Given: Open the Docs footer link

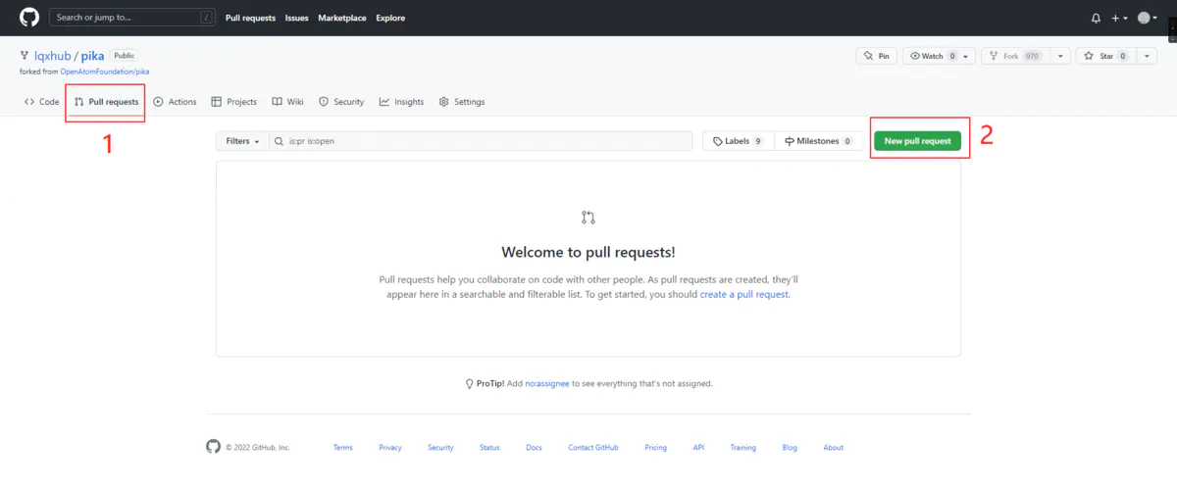Looking at the screenshot, I should 534,448.
